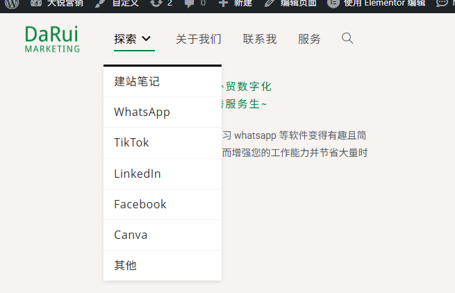Select Facebook from the 探索 submenu
Screen dimensions: 455x293
[x=140, y=204]
